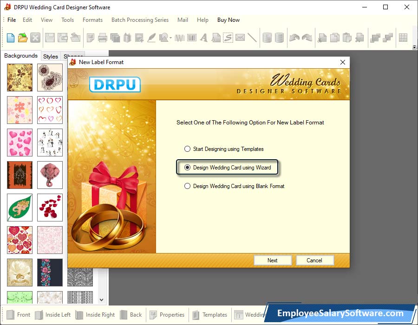
Task: Choose the pink hearts background thumbnail
Action: point(20,143)
